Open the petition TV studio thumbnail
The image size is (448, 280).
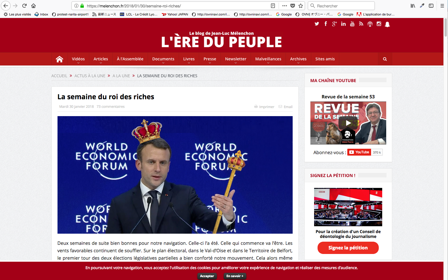(348, 207)
